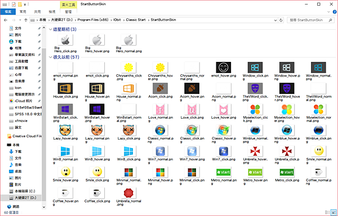The image size is (338, 216).
Task: Select Smile_click.png tongue-out face icon
Action: click(x=97, y=172)
